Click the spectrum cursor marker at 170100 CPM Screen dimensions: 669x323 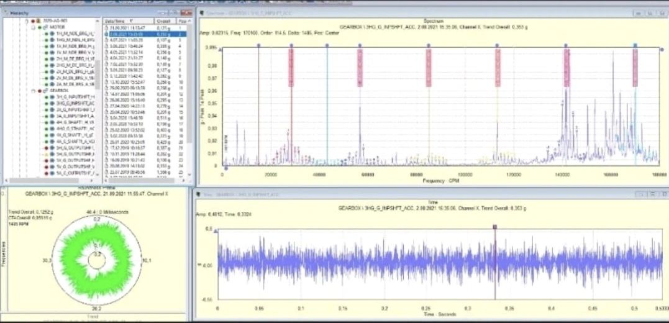point(635,45)
